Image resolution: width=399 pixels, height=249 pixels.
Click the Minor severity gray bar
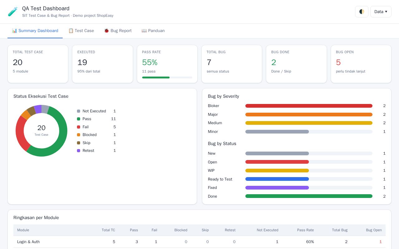pos(277,132)
